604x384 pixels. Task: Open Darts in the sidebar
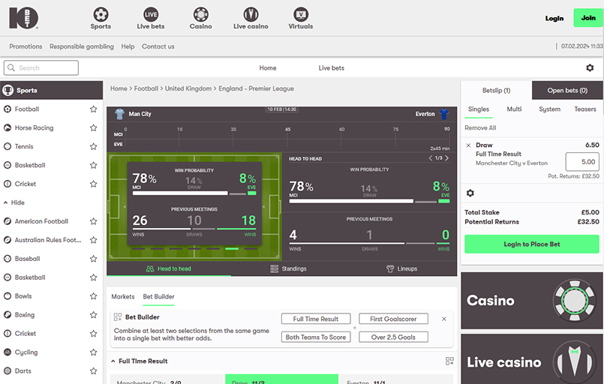(23, 371)
